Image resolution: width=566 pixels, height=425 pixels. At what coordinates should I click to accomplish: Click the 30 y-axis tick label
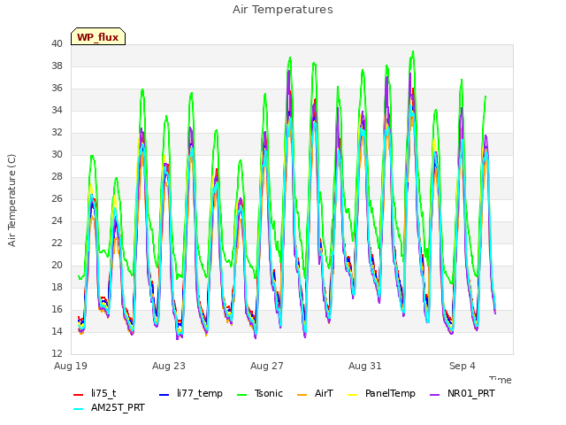pos(57,154)
